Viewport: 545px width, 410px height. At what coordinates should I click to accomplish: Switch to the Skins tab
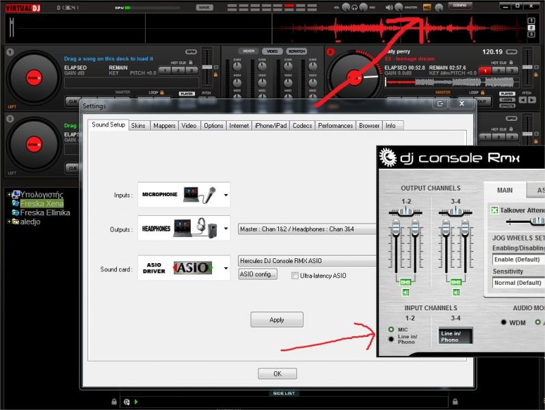click(138, 126)
